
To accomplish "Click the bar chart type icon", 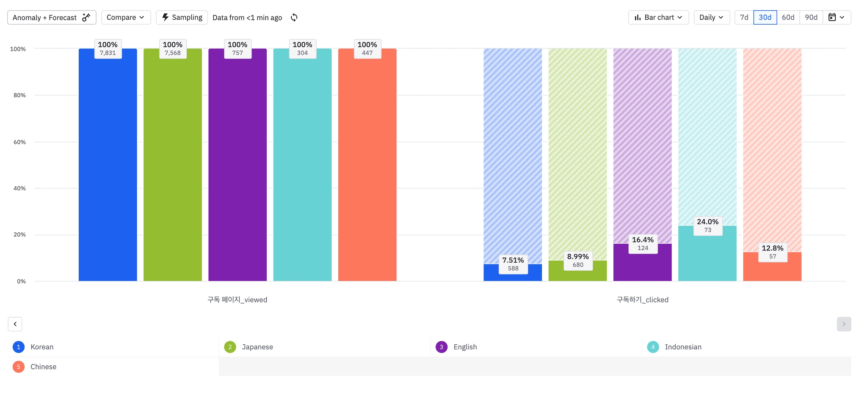I will pyautogui.click(x=638, y=17).
